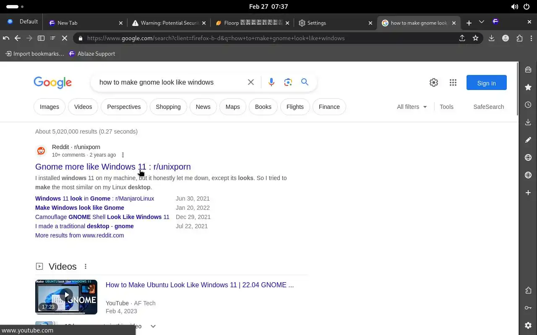Open downloads panel in browser sidebar

coord(528,122)
